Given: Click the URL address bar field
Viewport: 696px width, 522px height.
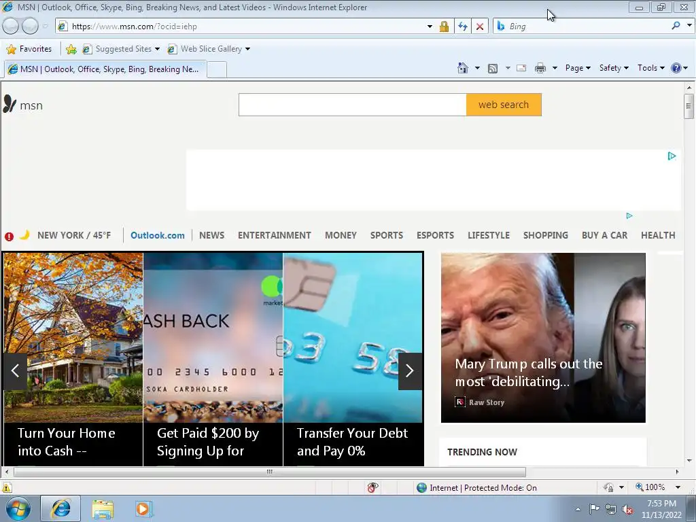Looking at the screenshot, I should coord(244,27).
